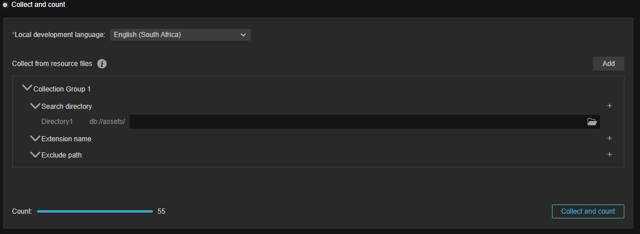Image resolution: width=640 pixels, height=234 pixels.
Task: Click the arrow on English (South Africa) combo box
Action: [x=243, y=35]
